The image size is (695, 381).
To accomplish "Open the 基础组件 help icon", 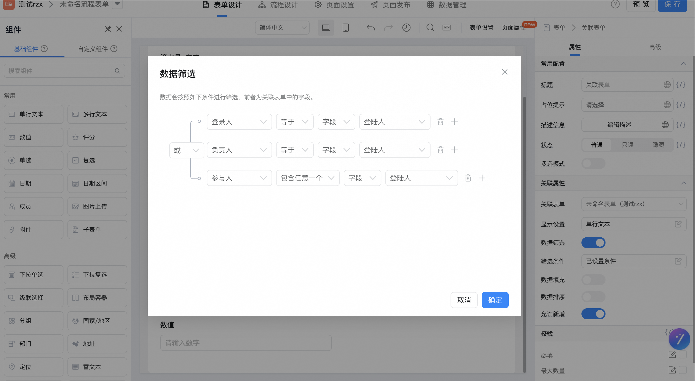I will [x=44, y=49].
